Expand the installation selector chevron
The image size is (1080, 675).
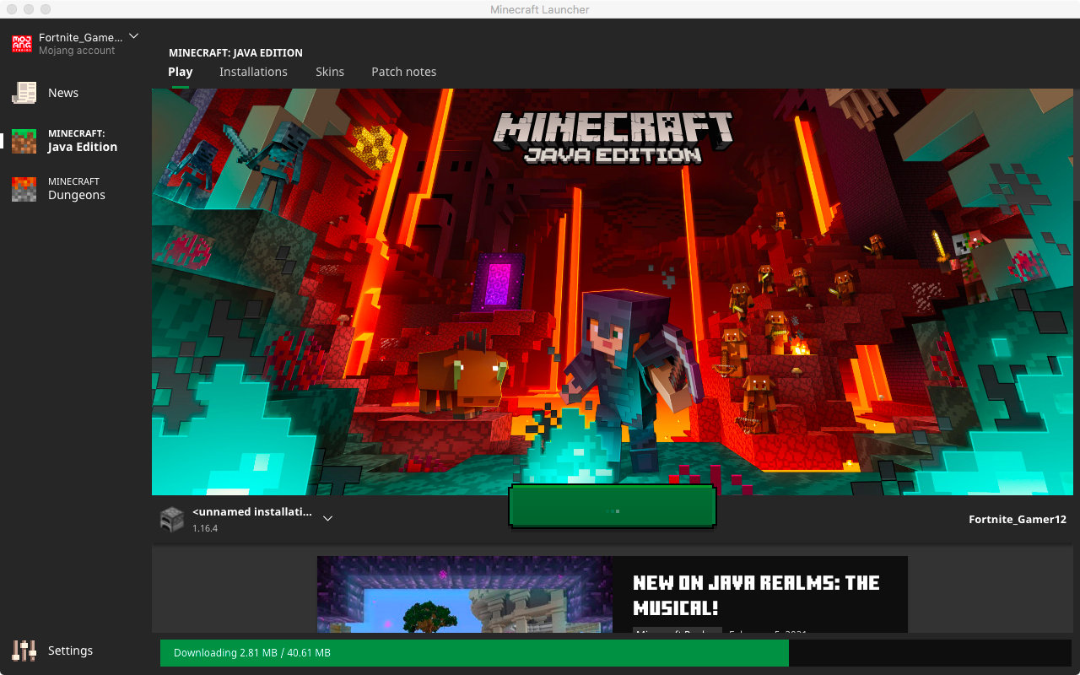tap(328, 519)
